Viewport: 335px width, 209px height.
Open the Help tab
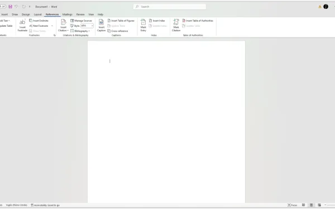[100, 14]
